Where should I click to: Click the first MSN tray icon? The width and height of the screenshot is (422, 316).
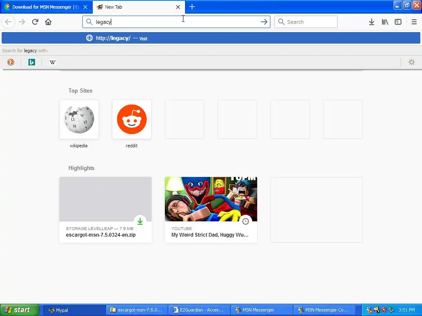[369, 310]
